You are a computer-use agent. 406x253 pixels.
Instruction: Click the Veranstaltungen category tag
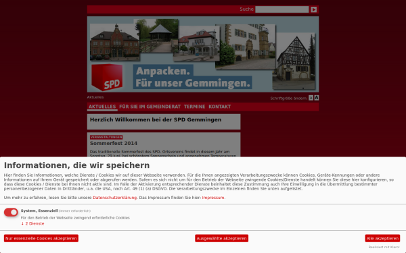pyautogui.click(x=106, y=138)
